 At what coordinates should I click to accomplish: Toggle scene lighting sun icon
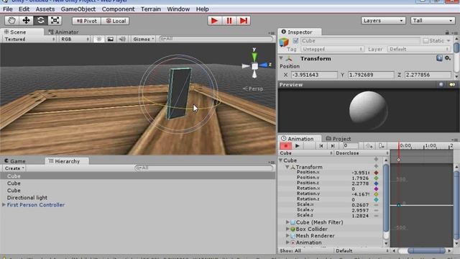(x=99, y=39)
